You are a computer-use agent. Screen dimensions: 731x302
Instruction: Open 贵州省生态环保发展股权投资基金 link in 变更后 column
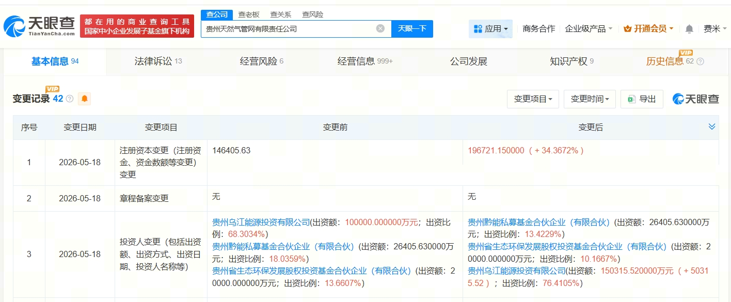[567, 246]
